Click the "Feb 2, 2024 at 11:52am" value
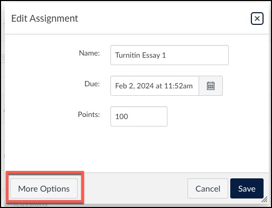272x208 pixels. pyautogui.click(x=154, y=86)
